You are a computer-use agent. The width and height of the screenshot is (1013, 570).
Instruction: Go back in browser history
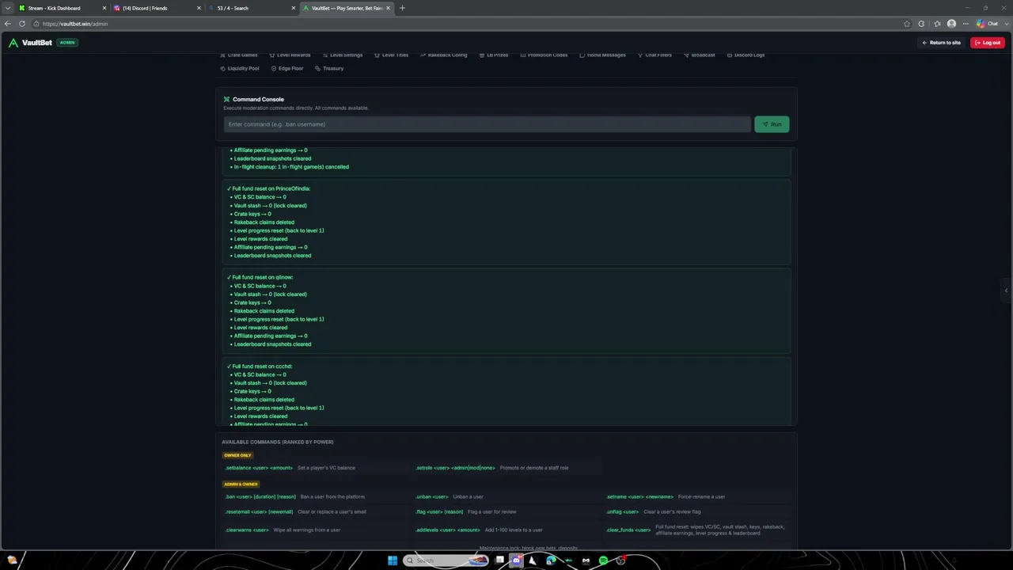(x=8, y=24)
